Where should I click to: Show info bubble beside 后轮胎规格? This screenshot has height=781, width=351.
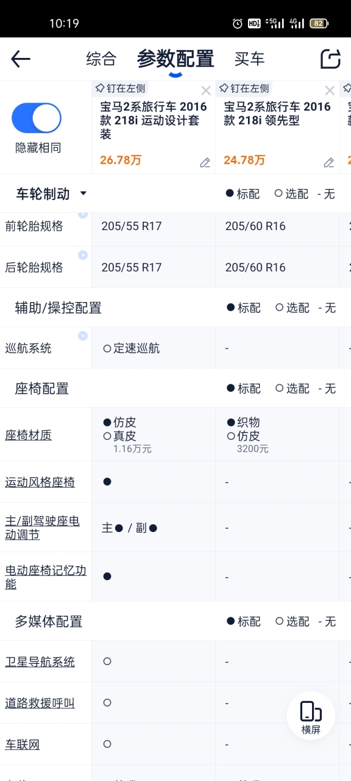(82, 255)
